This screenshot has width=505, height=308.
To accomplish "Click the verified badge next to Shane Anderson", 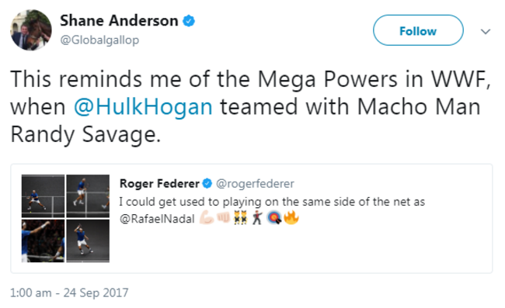I will click(189, 21).
